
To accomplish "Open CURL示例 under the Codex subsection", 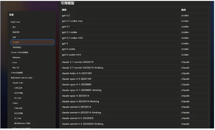I will (18, 108).
